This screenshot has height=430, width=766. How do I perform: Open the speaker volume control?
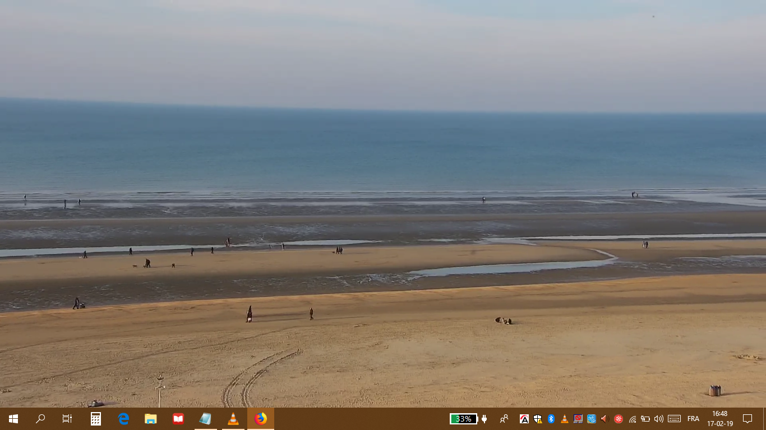pos(659,419)
